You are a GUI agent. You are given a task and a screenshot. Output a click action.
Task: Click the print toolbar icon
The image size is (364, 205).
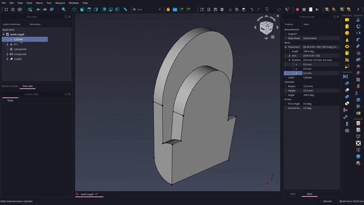tap(222, 10)
